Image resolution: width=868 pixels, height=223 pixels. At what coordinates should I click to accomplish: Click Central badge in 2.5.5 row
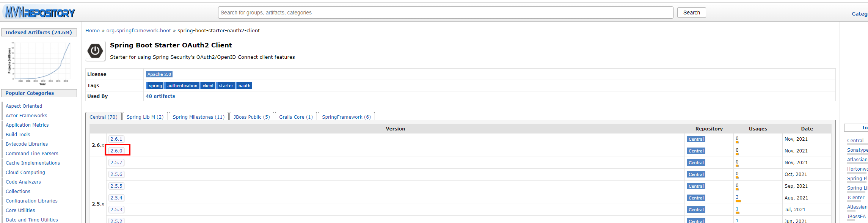[x=696, y=186]
